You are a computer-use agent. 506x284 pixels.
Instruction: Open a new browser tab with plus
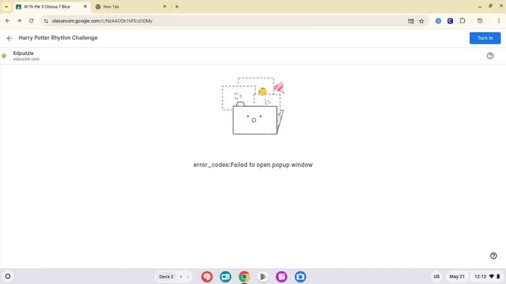pyautogui.click(x=176, y=6)
